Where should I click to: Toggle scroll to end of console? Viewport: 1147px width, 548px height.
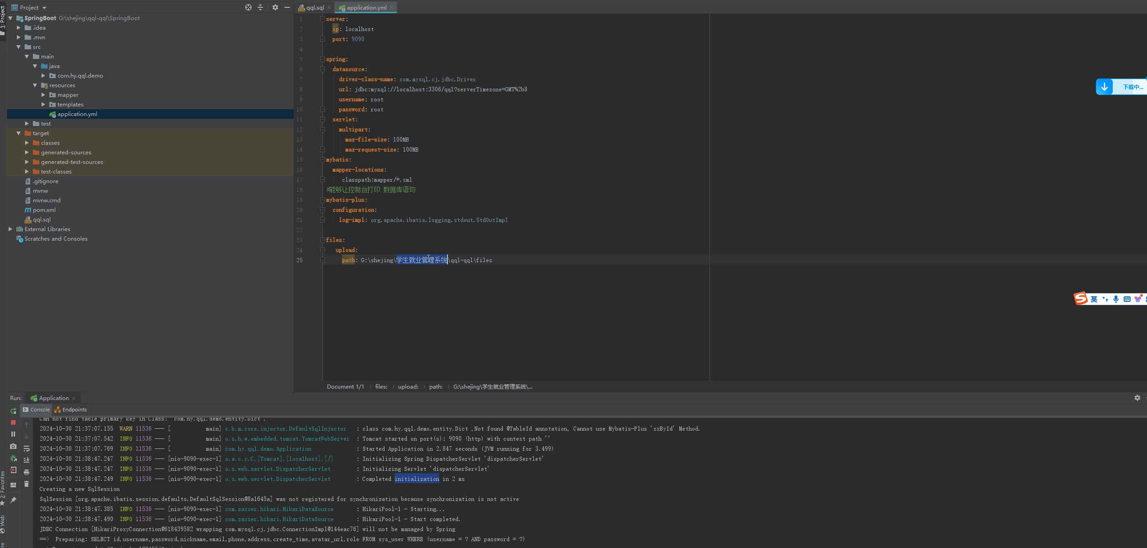26,460
